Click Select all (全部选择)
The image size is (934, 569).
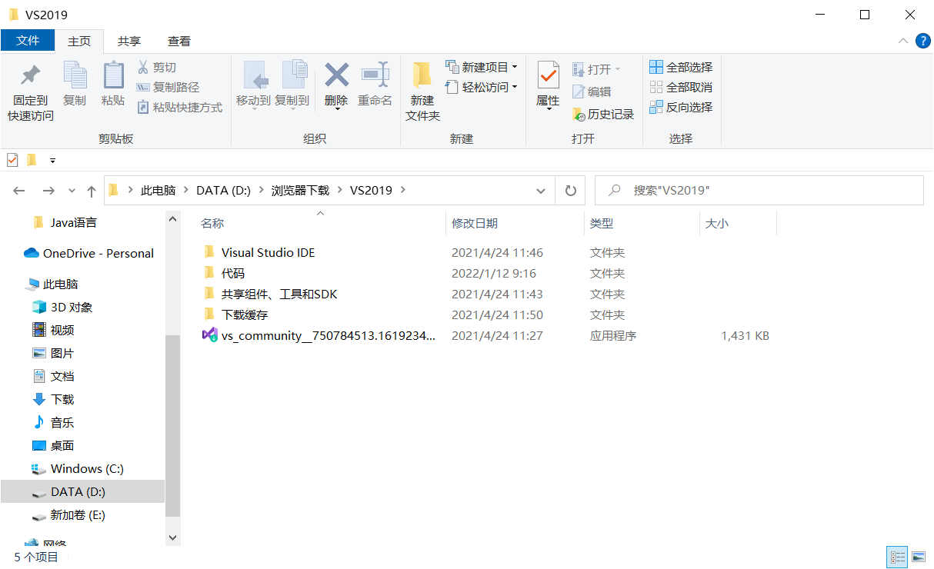(681, 68)
